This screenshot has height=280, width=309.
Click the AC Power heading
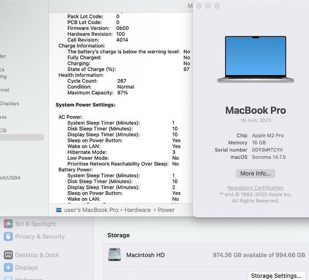pos(71,117)
